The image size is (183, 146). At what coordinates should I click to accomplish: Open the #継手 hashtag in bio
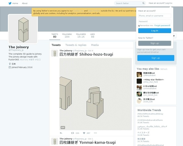click(x=31, y=60)
